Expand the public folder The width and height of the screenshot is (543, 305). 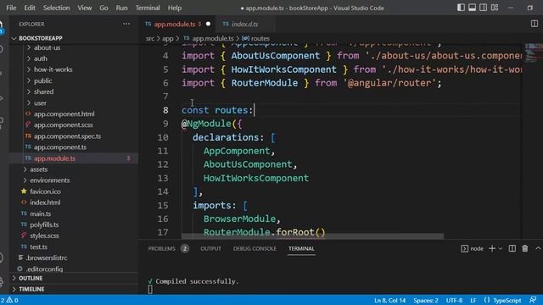tap(43, 80)
